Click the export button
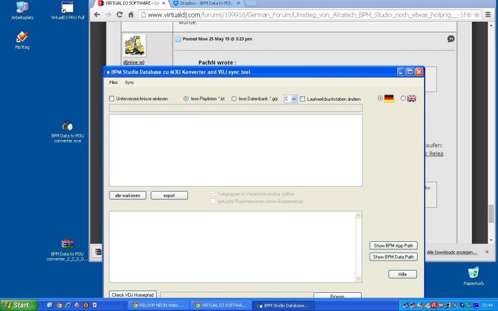Screen dimensions: 498x311 [x=169, y=195]
